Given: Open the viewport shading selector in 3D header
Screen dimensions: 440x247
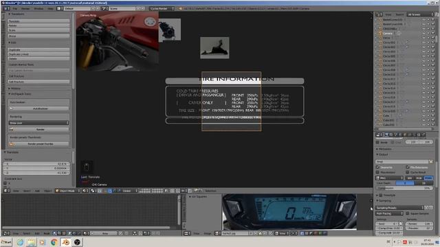Looking at the screenshot, I should pos(85,191).
